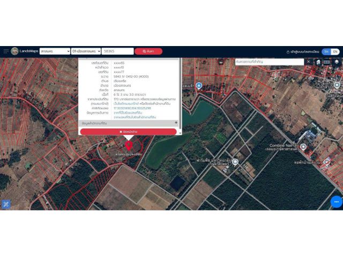
Task: Click the important places search box
Action: (x=269, y=62)
